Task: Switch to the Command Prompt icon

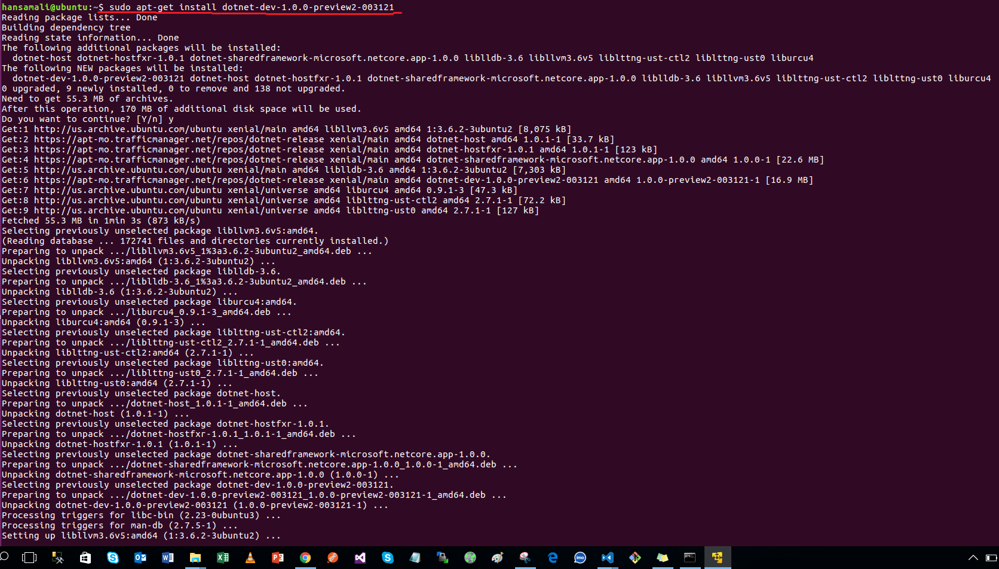Action: tap(690, 558)
